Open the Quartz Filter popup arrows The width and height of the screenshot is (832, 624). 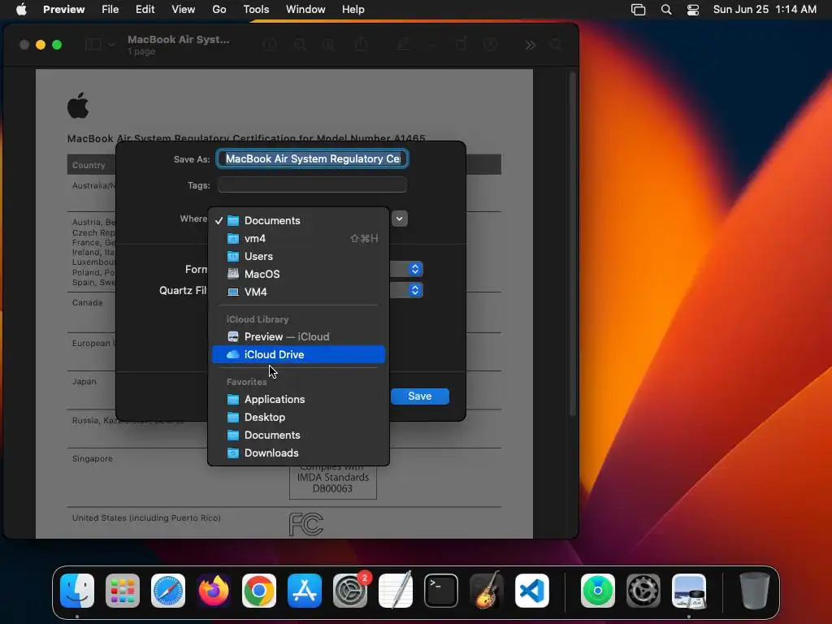pos(415,290)
